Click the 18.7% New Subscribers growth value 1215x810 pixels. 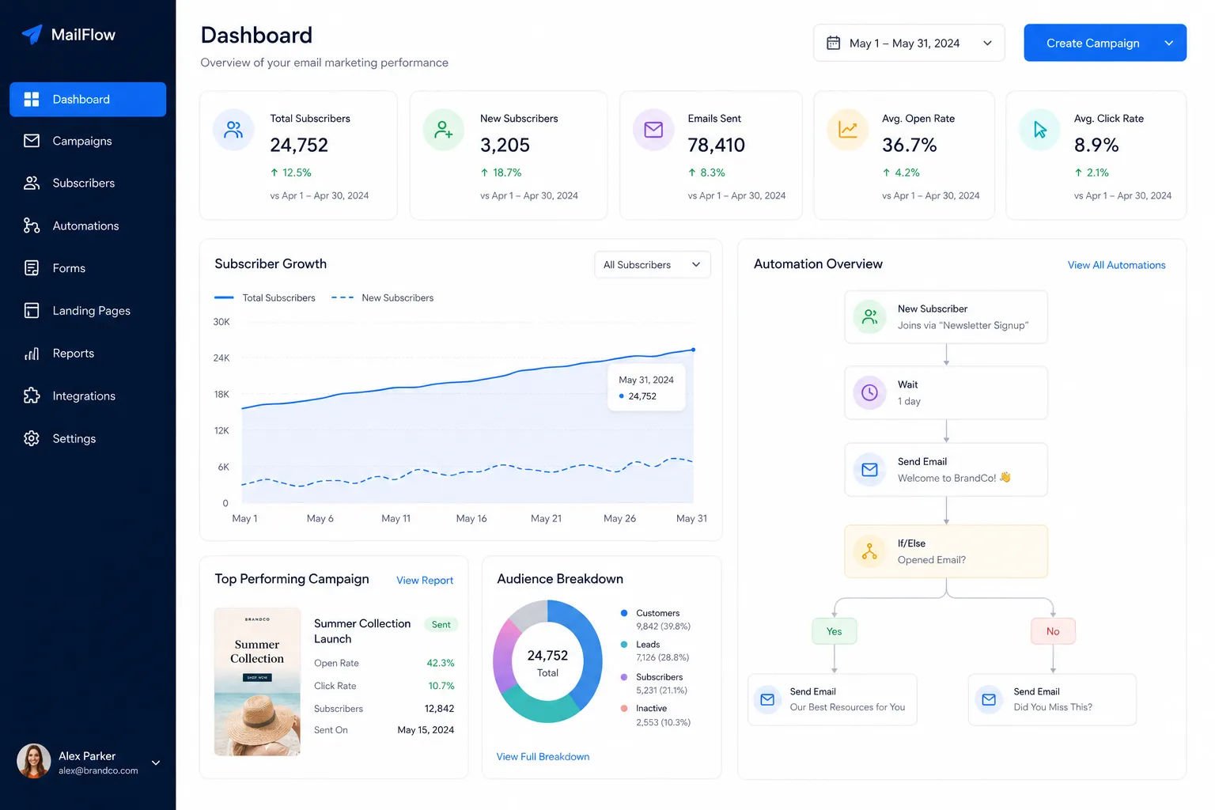(507, 172)
